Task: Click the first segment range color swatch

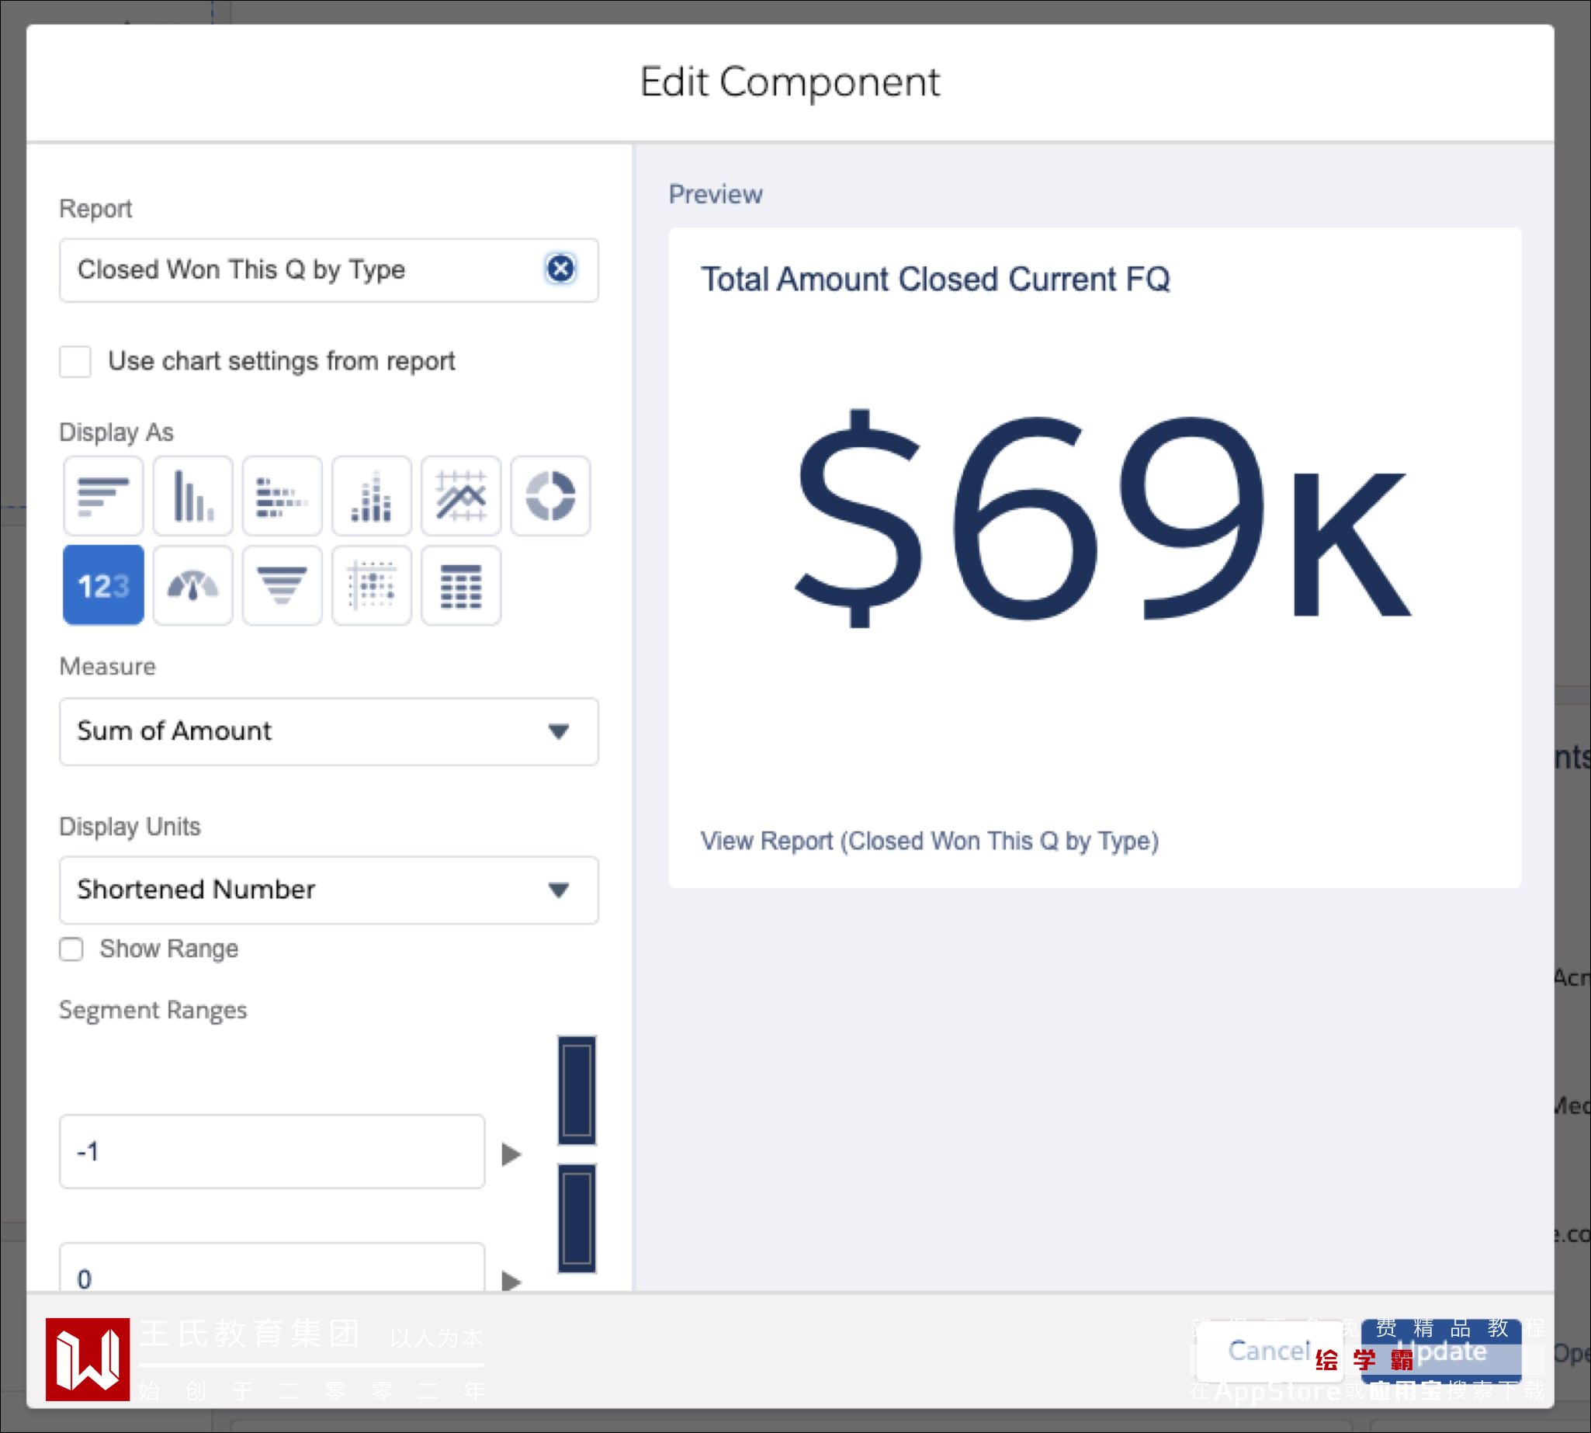Action: (x=577, y=1090)
